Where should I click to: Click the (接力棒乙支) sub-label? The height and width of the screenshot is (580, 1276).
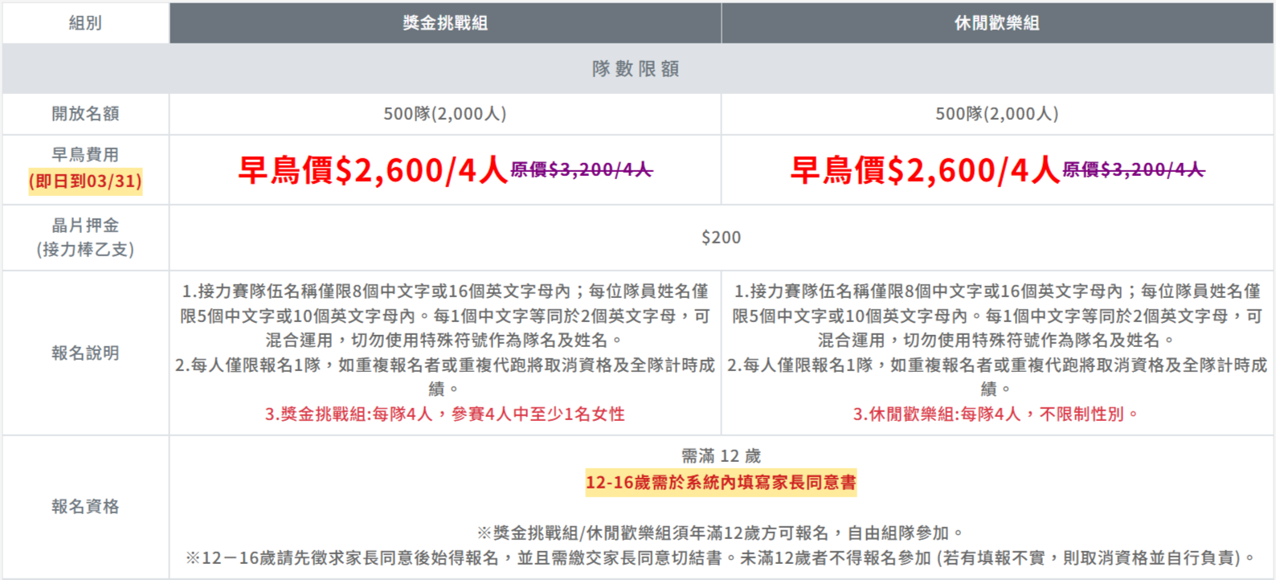[x=85, y=250]
